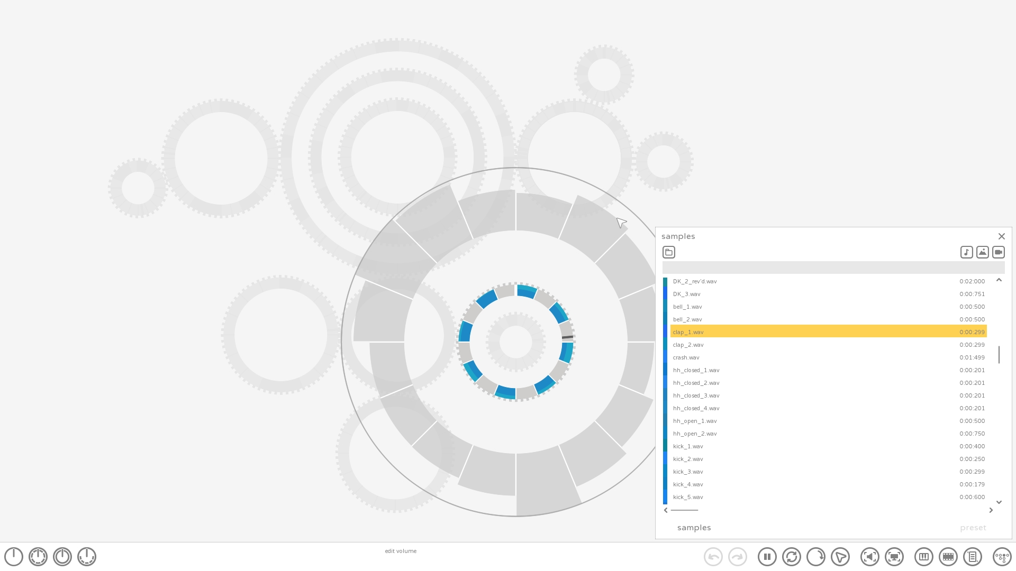Click the document list icon
1016x571 pixels.
click(x=972, y=557)
